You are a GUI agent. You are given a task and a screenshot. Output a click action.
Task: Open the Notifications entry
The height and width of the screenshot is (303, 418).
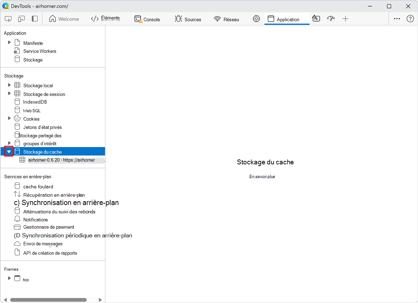pyautogui.click(x=36, y=220)
